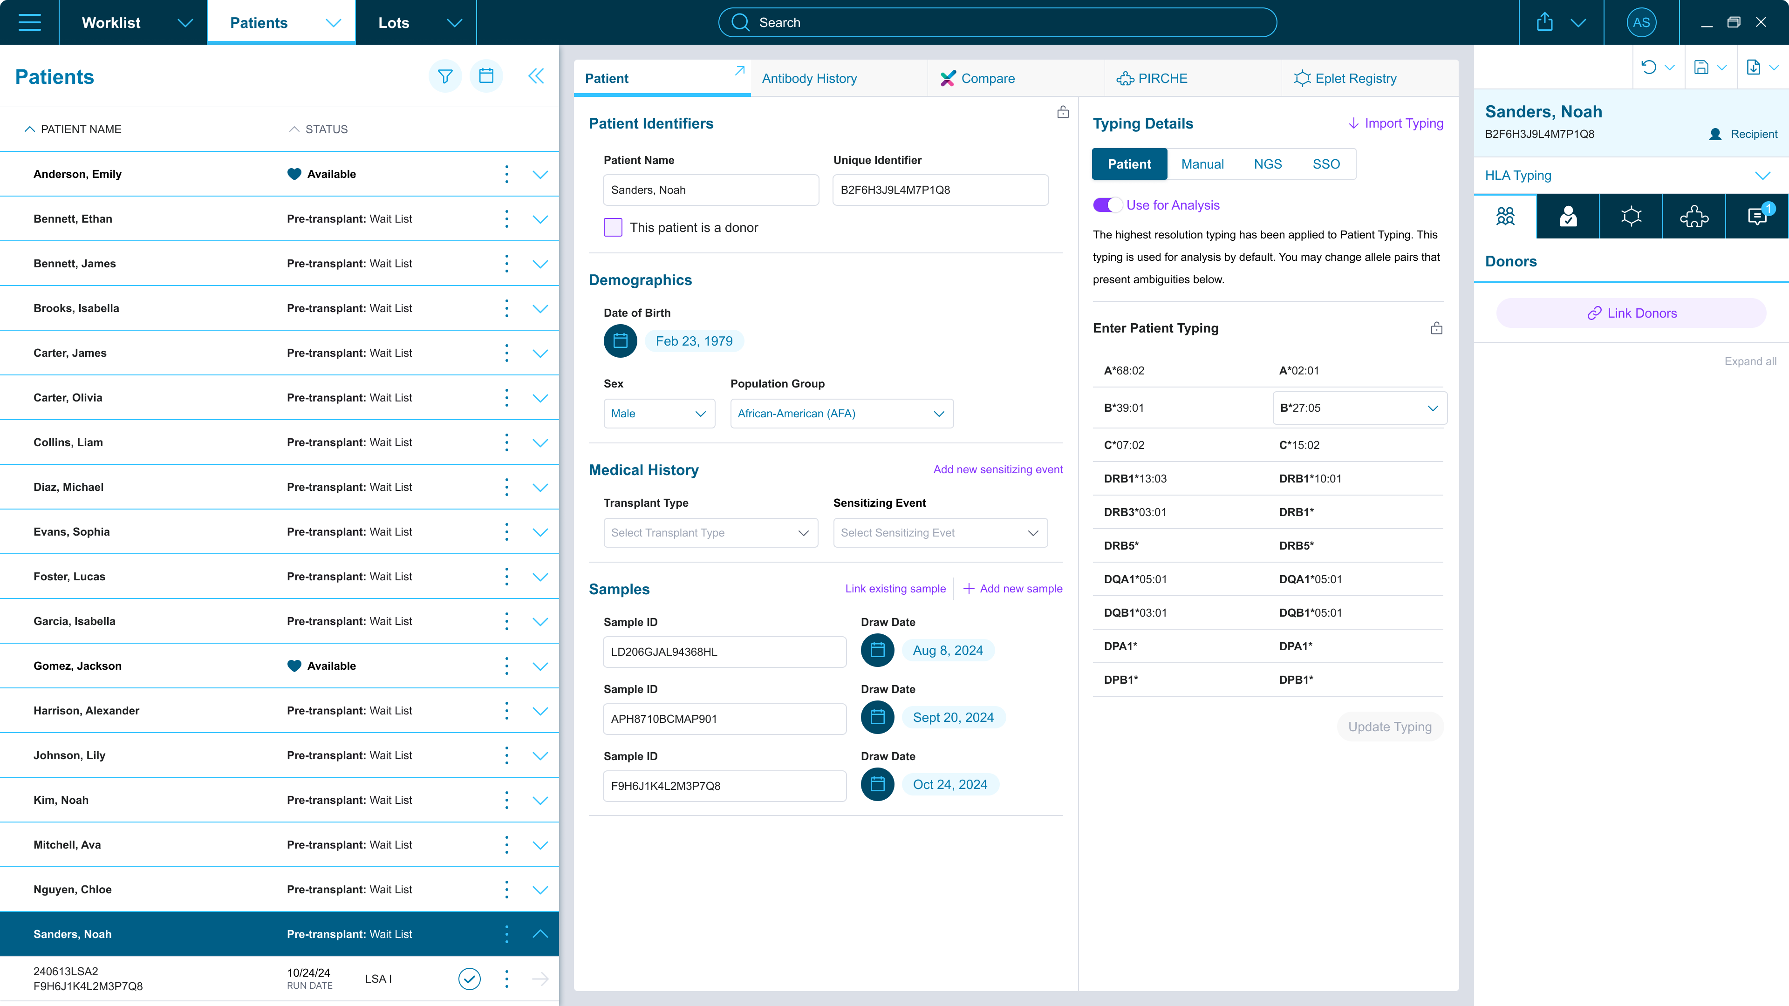Check 'This patient is a donor' box
This screenshot has width=1789, height=1006.
pos(613,228)
